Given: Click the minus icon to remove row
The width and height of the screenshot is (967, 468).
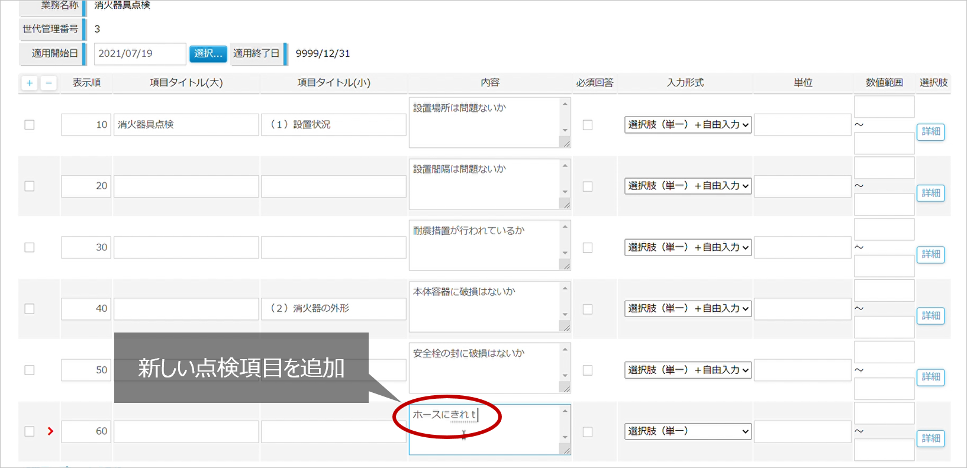Looking at the screenshot, I should click(x=49, y=83).
